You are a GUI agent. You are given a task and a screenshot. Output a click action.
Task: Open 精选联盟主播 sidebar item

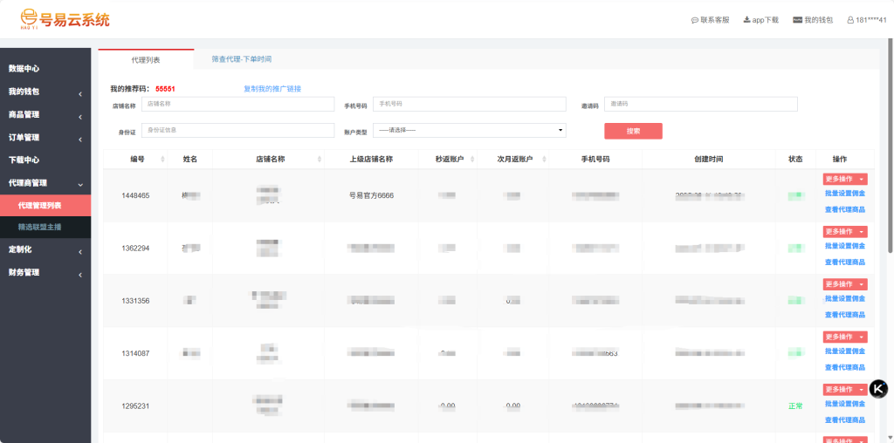tap(40, 227)
